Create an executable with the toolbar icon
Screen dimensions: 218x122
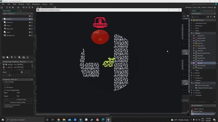(18, 7)
